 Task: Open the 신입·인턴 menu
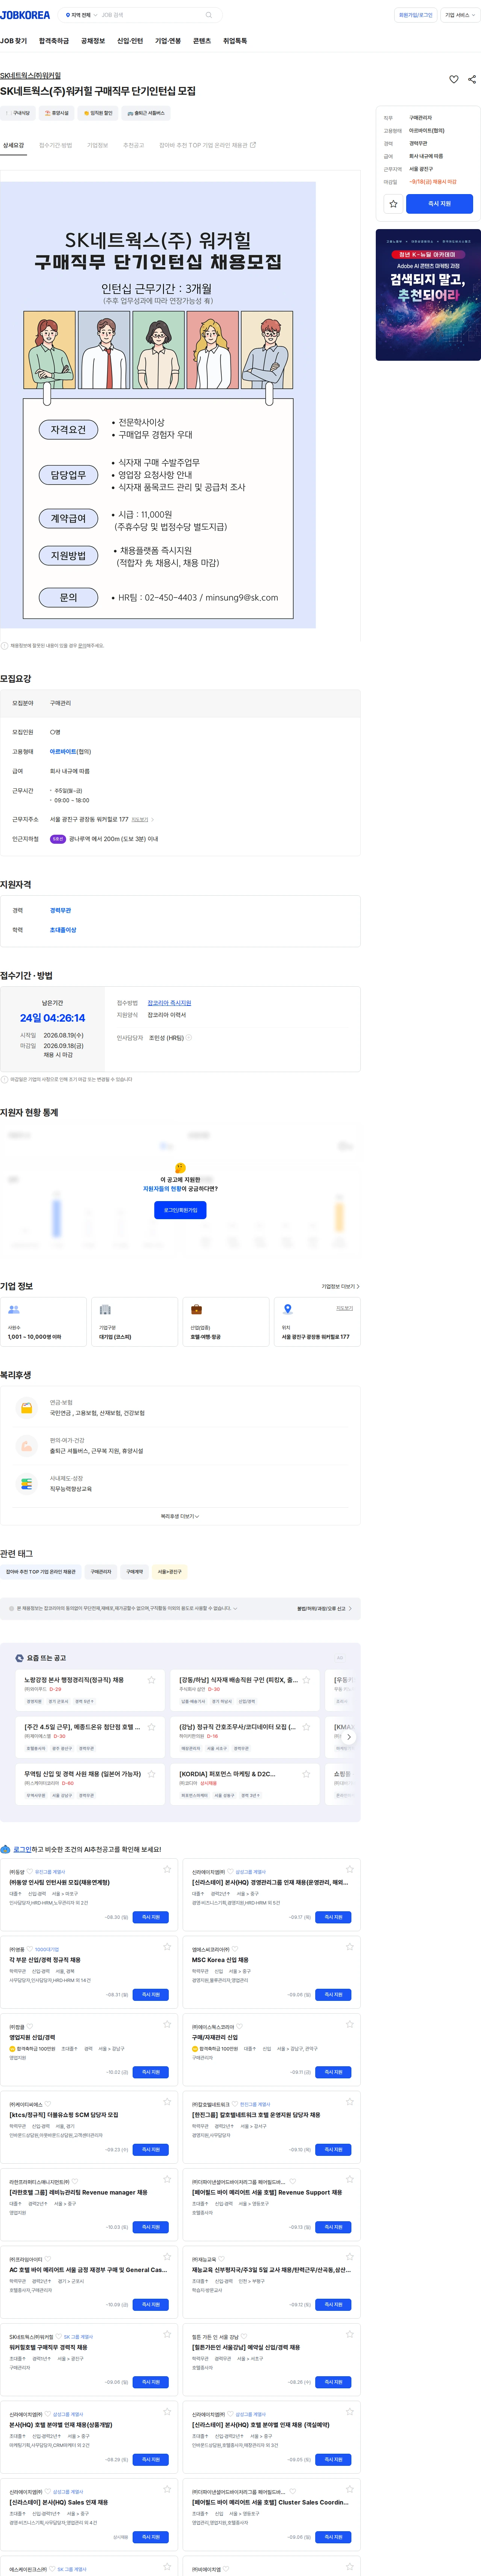click(130, 41)
